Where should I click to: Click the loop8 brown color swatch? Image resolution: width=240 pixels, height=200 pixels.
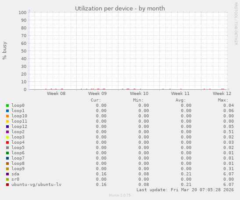(7, 164)
